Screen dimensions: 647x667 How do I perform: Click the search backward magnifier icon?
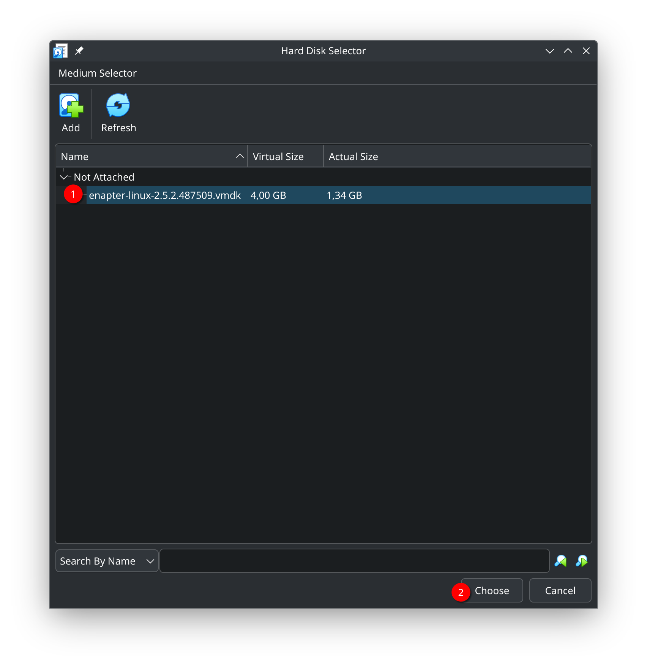coord(561,561)
